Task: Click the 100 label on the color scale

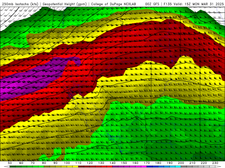Action: coord(67,163)
